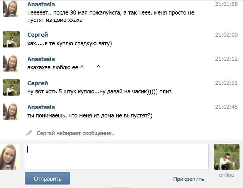The width and height of the screenshot is (243, 188).
Task: Open the Anastasia name link at 21:01:58
Action: pyautogui.click(x=41, y=4)
